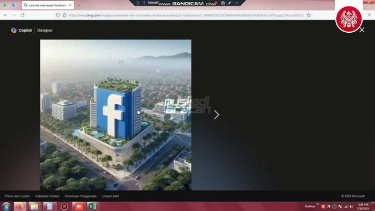
Task: Click the generated Facebook building image
Action: point(116,115)
